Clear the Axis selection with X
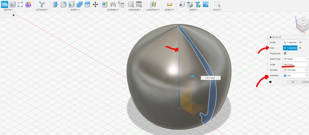Screen dimensions: 309x135 tap(300, 48)
